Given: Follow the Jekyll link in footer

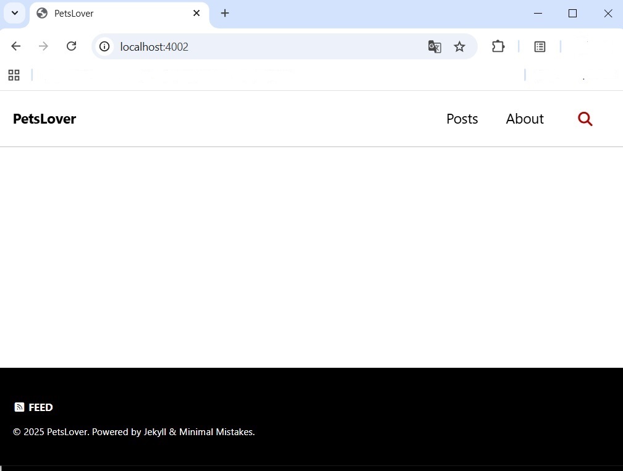Looking at the screenshot, I should (155, 432).
